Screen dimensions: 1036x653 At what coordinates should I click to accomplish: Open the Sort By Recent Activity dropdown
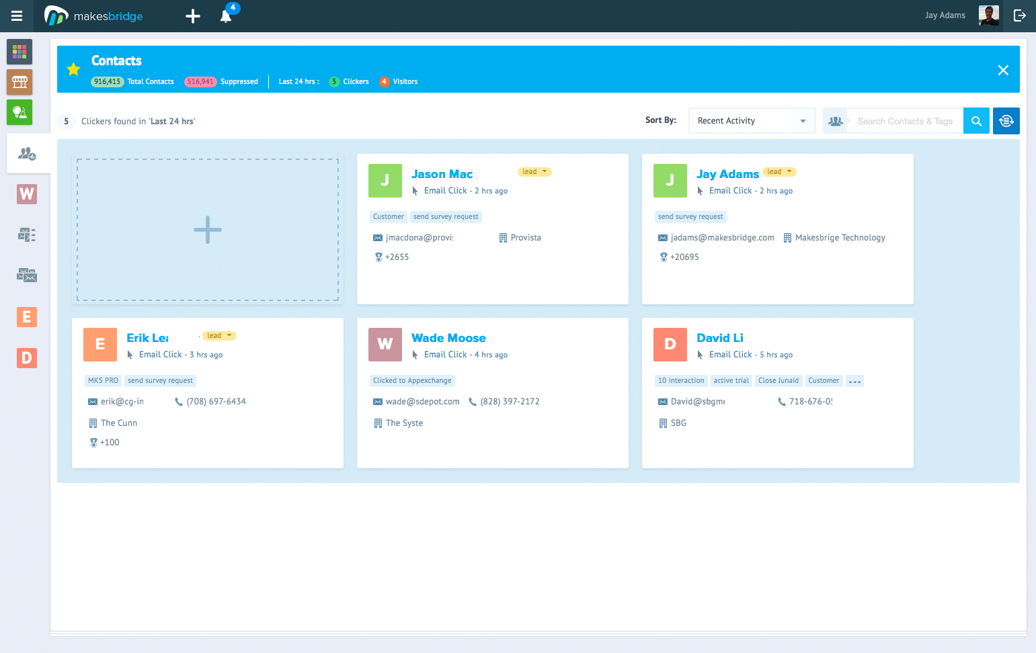752,121
